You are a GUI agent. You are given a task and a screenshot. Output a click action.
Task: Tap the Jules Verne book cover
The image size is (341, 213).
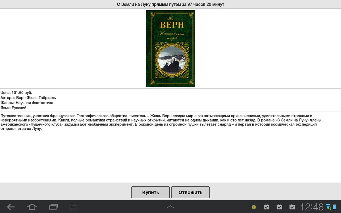click(170, 49)
